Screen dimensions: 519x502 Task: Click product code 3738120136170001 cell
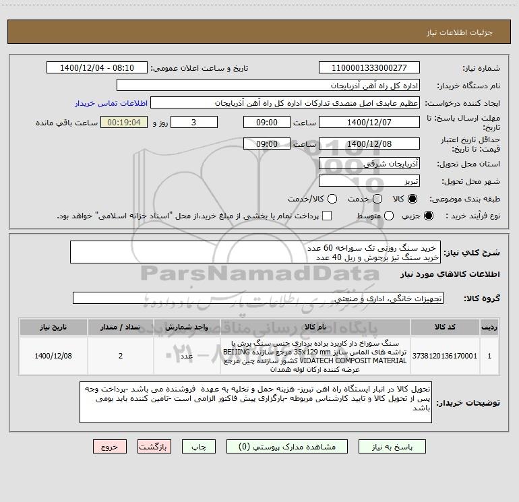pyautogui.click(x=445, y=356)
